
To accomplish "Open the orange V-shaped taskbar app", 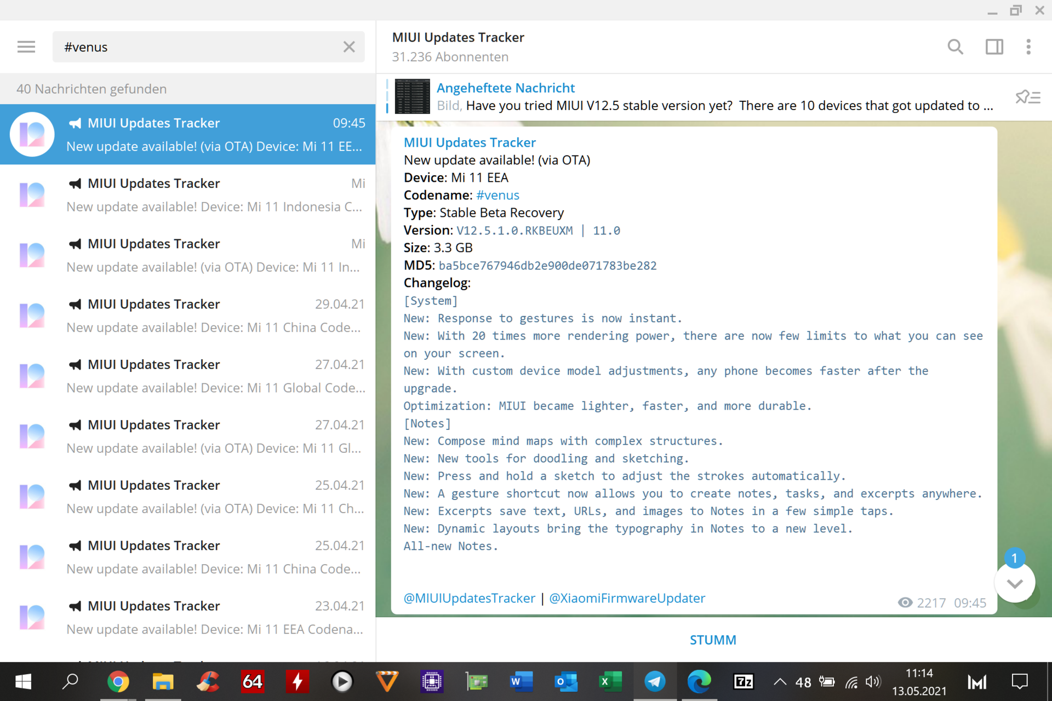I will (x=387, y=682).
